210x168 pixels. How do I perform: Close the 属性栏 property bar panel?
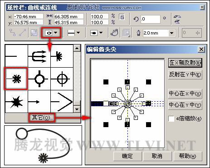[x=202, y=7]
